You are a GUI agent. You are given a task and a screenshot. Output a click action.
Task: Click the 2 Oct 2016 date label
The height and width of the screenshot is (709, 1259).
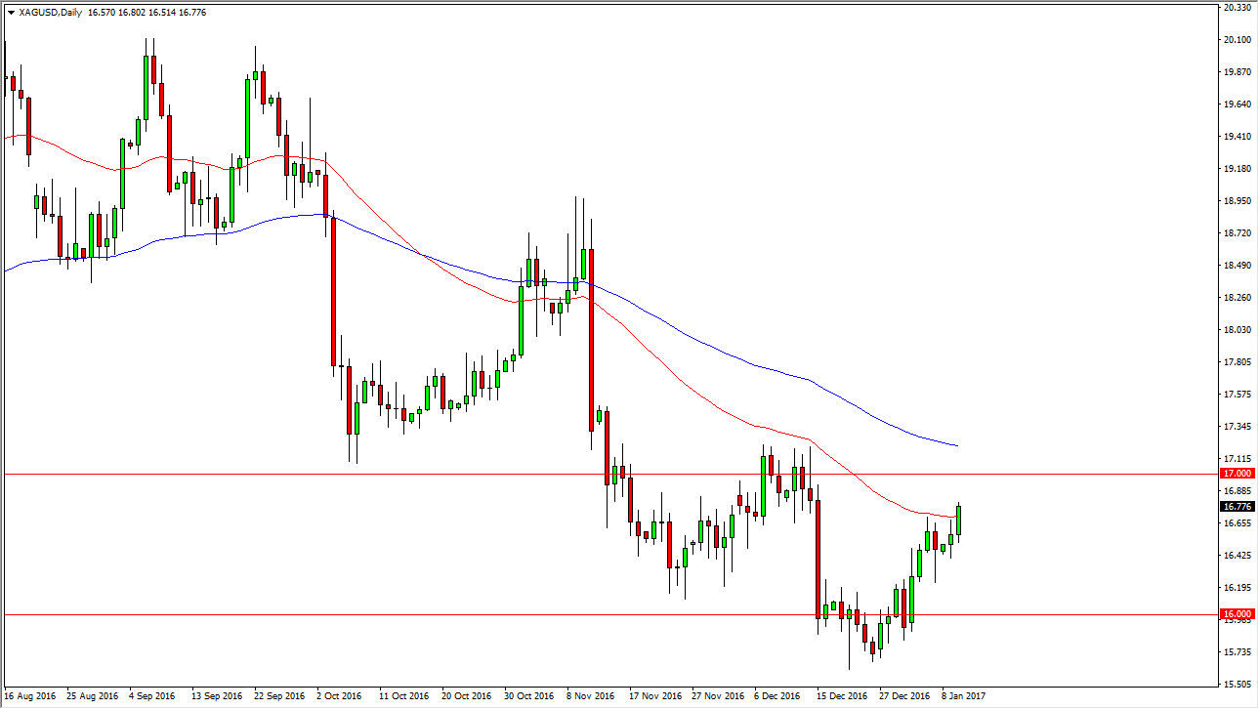pos(338,696)
